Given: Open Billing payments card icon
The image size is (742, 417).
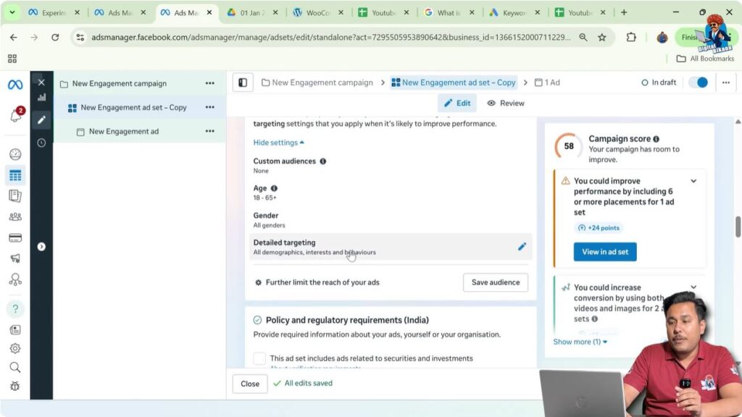Looking at the screenshot, I should pos(14,237).
